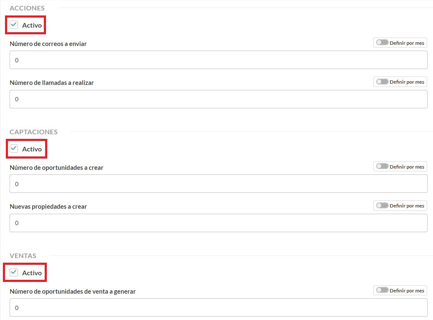Uncheck the Activo checkbox under CAPTACIONES
The height and width of the screenshot is (320, 433).
[14, 148]
